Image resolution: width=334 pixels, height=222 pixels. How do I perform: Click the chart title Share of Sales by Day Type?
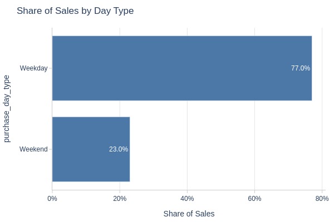click(x=75, y=11)
